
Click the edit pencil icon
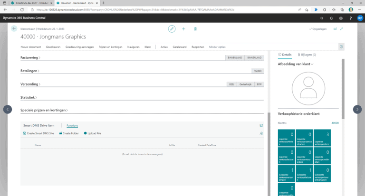tap(172, 29)
